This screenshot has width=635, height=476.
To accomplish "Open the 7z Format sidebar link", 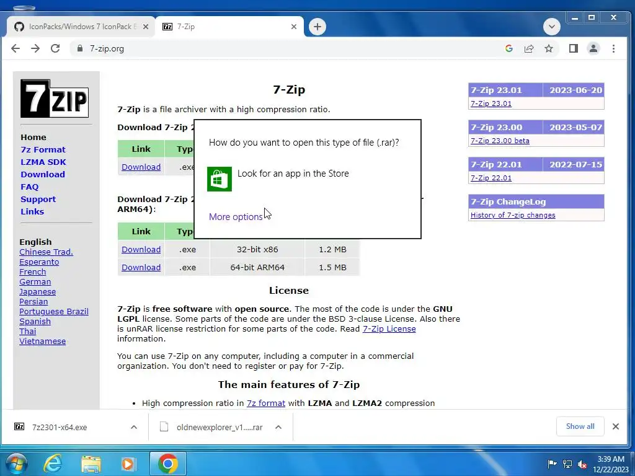I will tap(43, 150).
